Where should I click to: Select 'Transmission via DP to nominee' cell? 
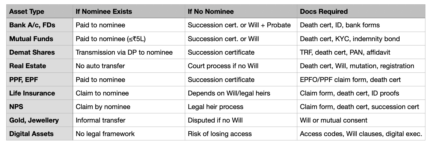pyautogui.click(x=129, y=52)
